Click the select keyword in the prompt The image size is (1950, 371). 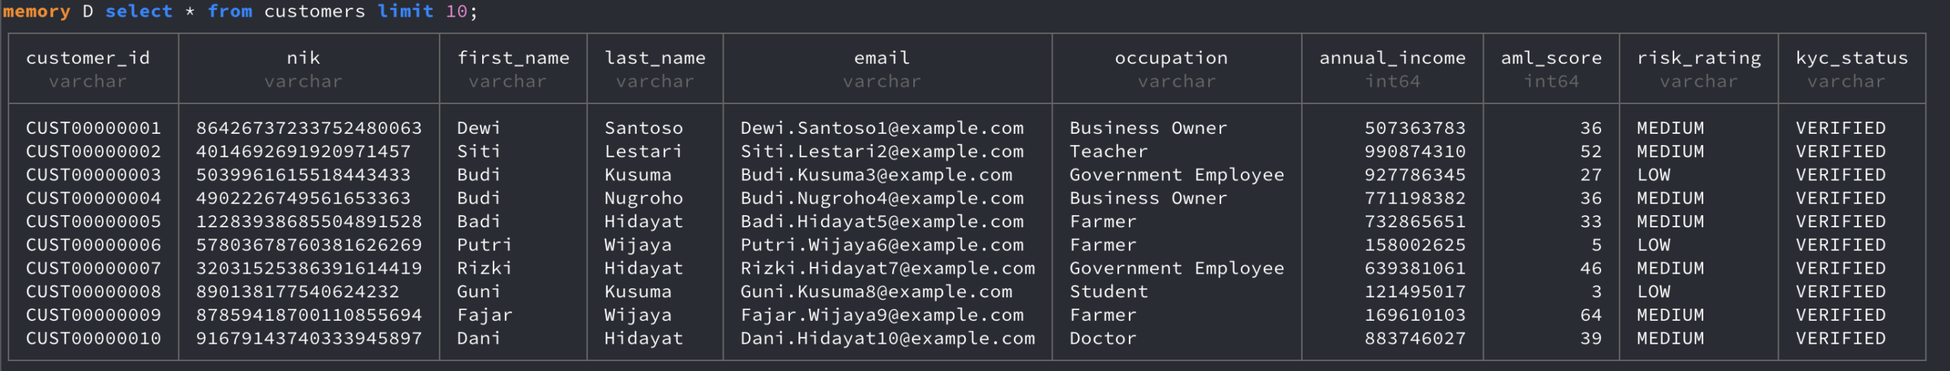[139, 11]
